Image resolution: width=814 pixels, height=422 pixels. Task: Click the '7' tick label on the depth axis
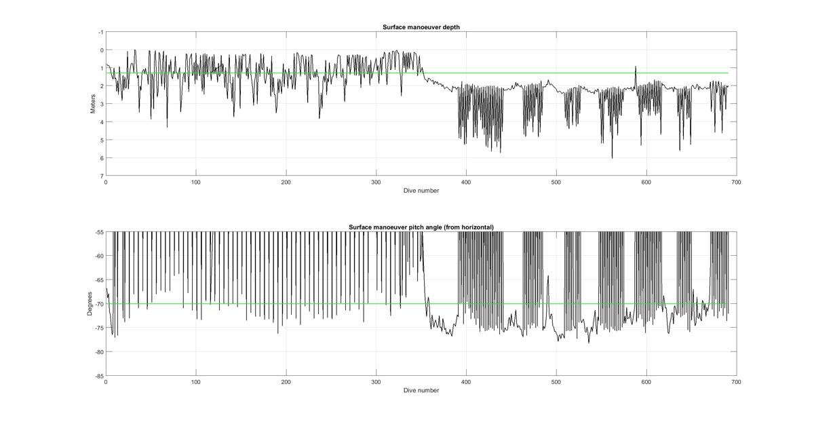[x=102, y=176]
